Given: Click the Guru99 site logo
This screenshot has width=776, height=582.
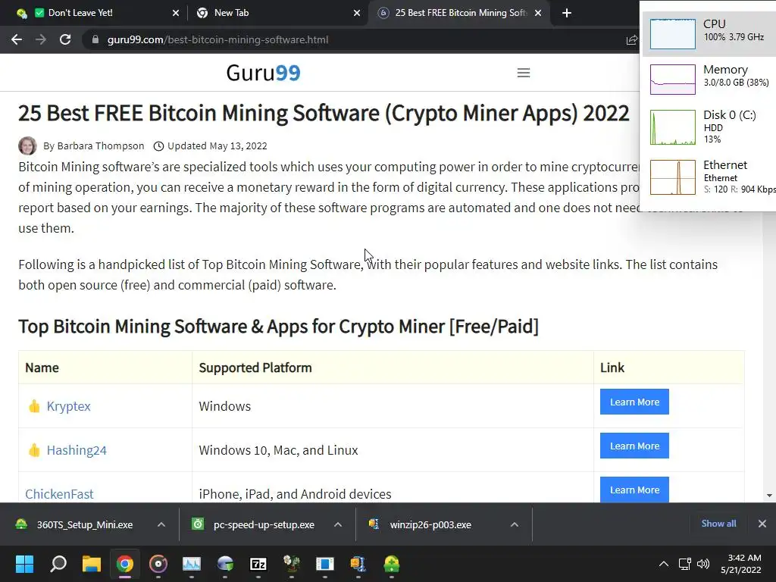Looking at the screenshot, I should coord(263,73).
